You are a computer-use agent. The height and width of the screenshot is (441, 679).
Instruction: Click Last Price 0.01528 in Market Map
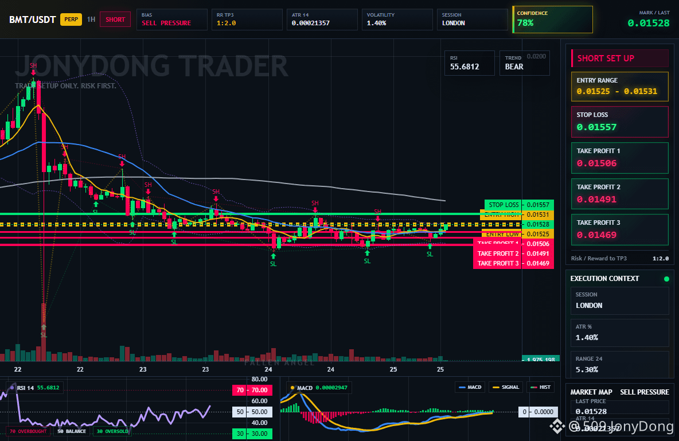[x=620, y=407]
